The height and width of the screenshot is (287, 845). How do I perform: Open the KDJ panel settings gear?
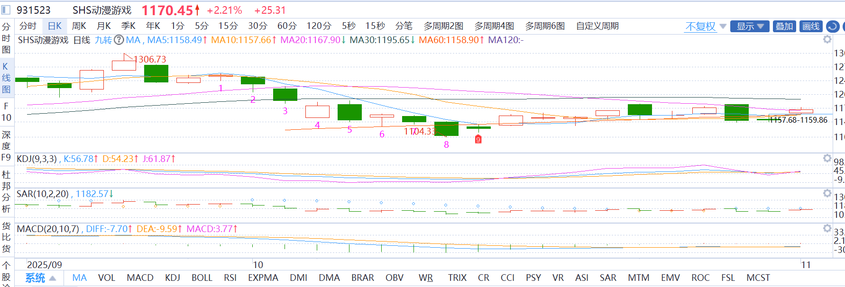tap(827, 158)
